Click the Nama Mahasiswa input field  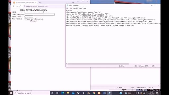40,14
